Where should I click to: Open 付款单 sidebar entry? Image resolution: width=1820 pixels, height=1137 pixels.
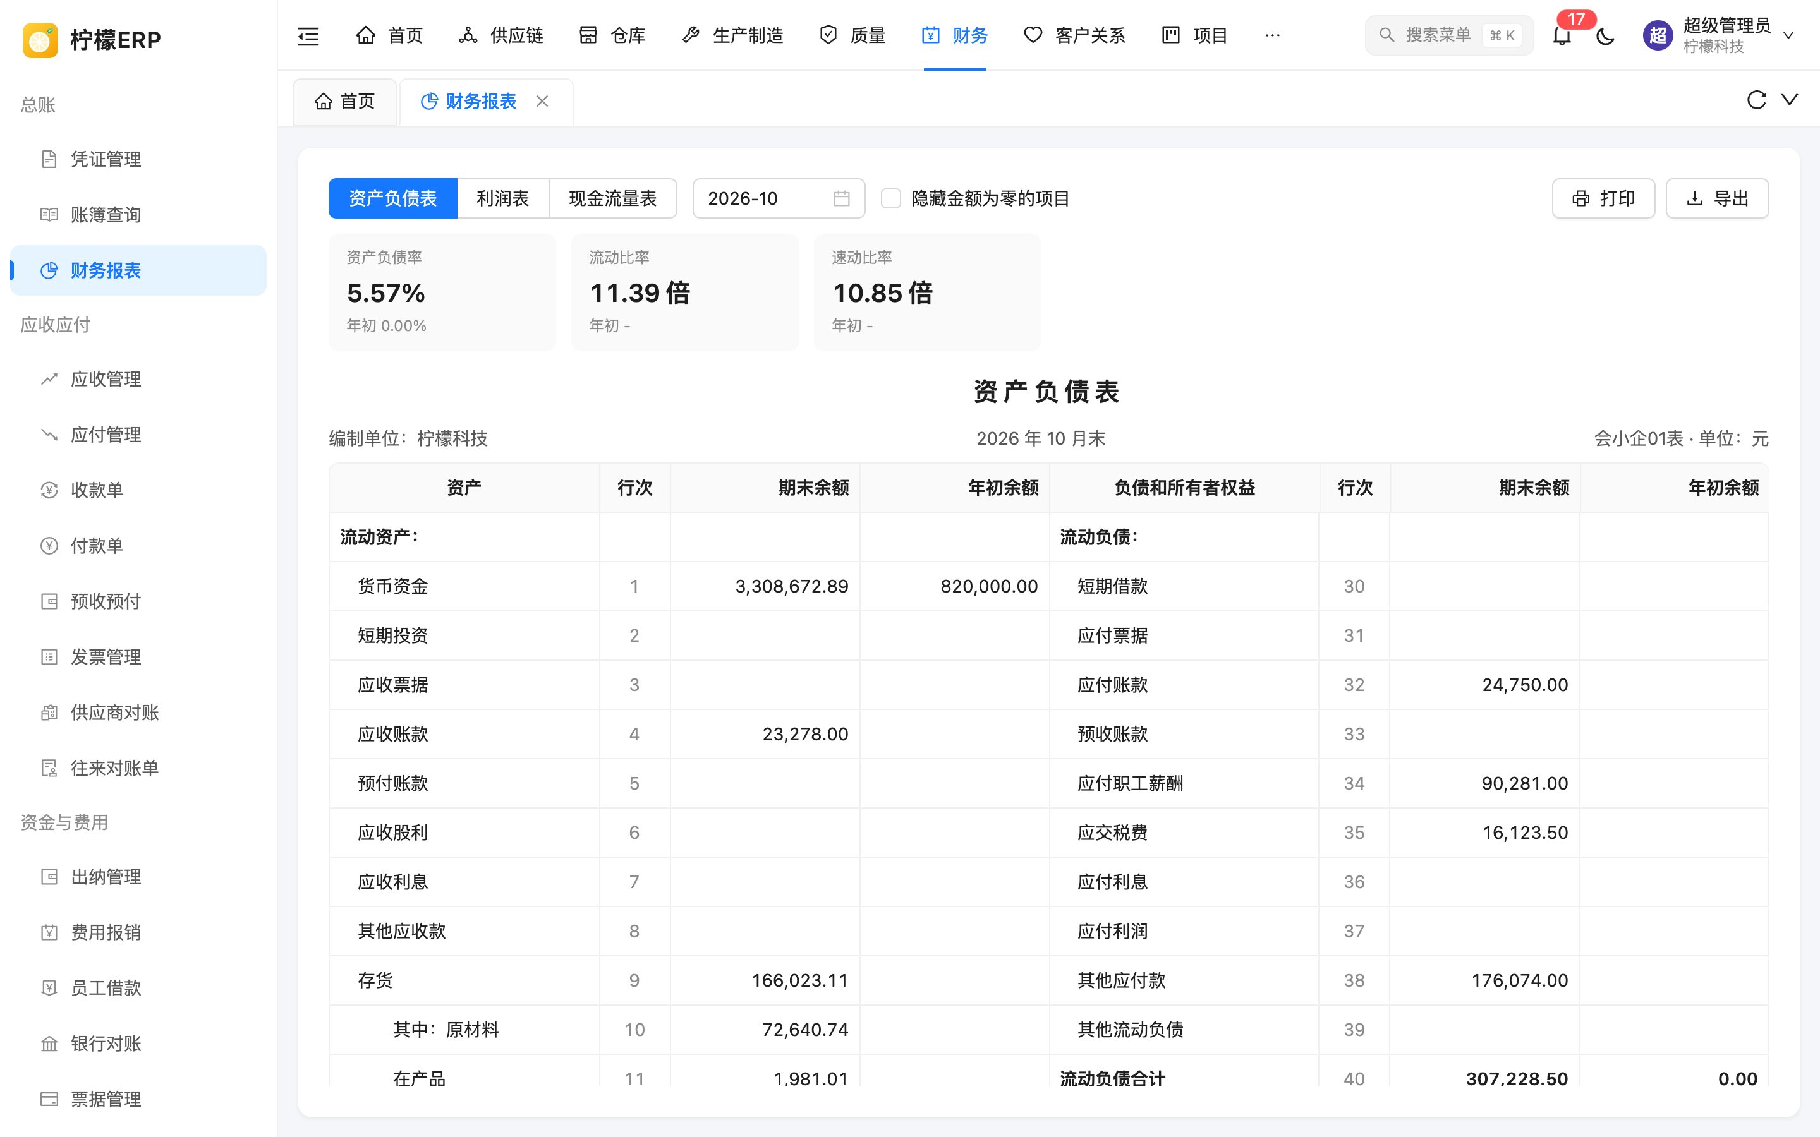tap(138, 546)
